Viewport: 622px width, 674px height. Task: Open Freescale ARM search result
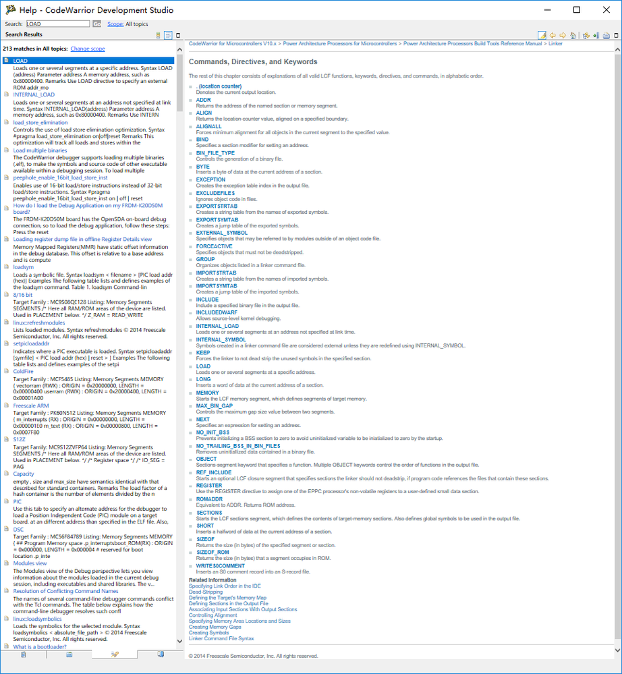(x=31, y=405)
